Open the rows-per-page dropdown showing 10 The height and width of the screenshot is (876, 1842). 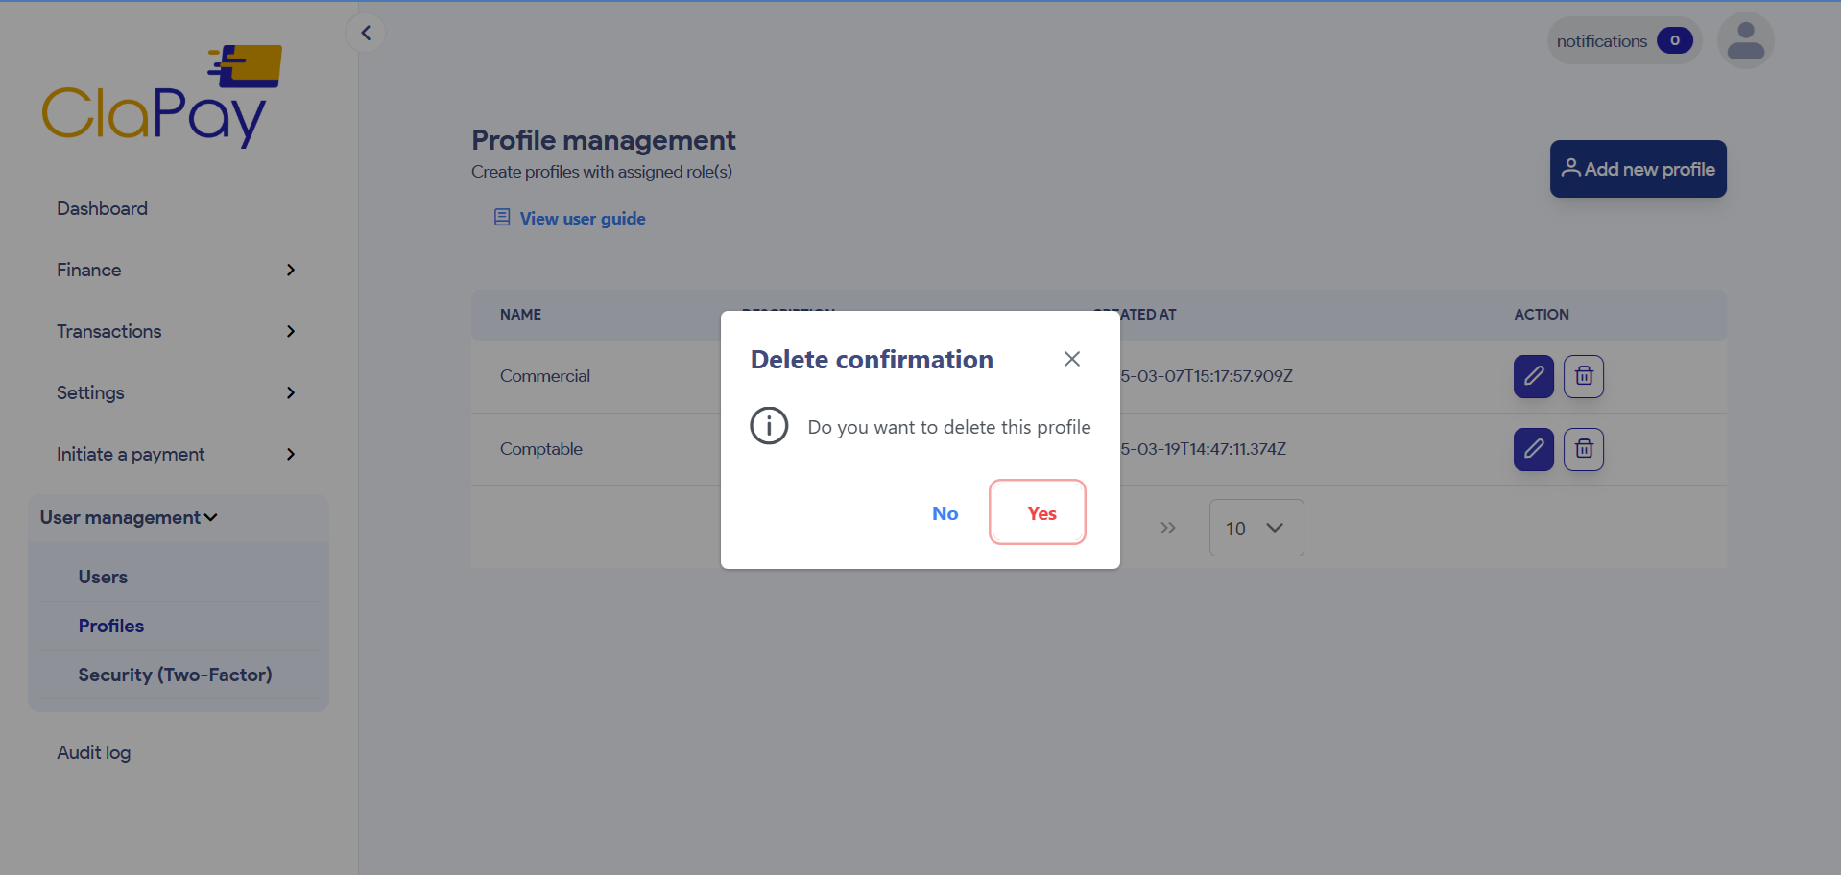[x=1256, y=528]
